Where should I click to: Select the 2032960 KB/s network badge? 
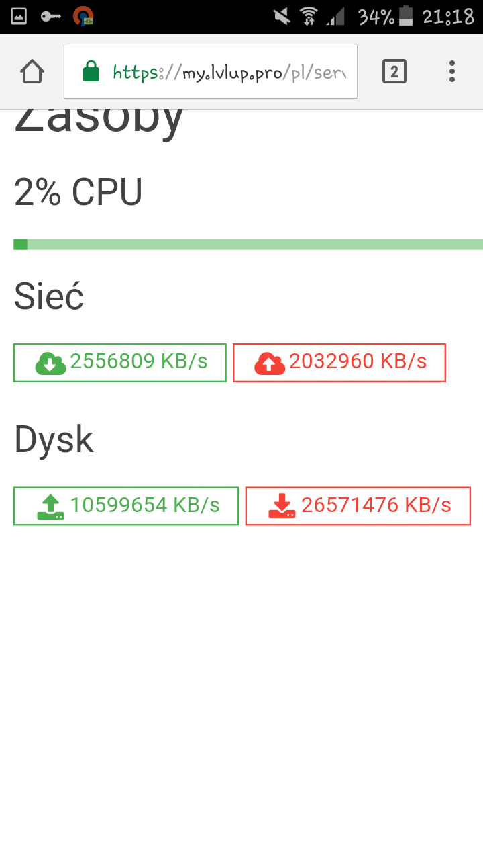pos(339,363)
